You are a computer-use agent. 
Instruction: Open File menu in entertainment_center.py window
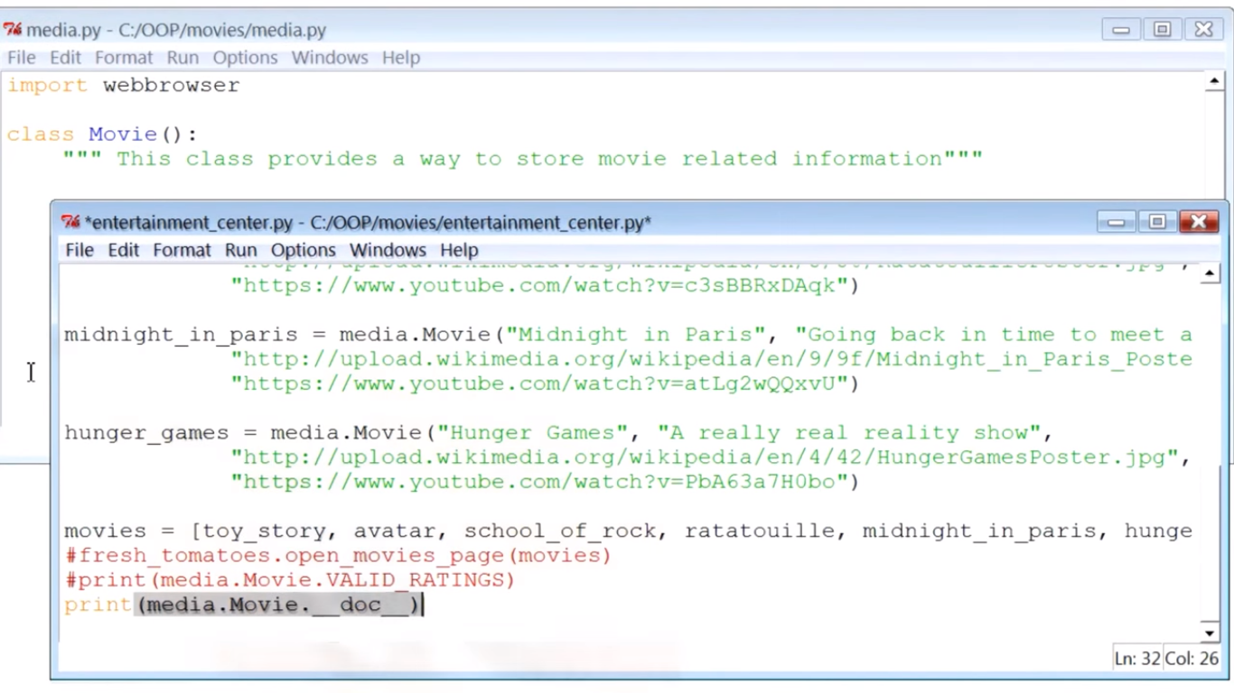point(79,250)
